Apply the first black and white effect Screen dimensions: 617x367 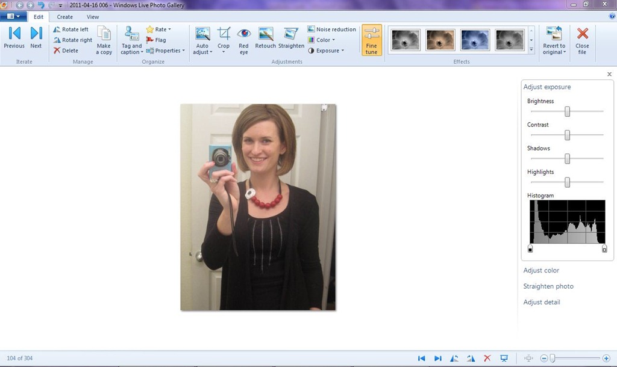pos(406,40)
